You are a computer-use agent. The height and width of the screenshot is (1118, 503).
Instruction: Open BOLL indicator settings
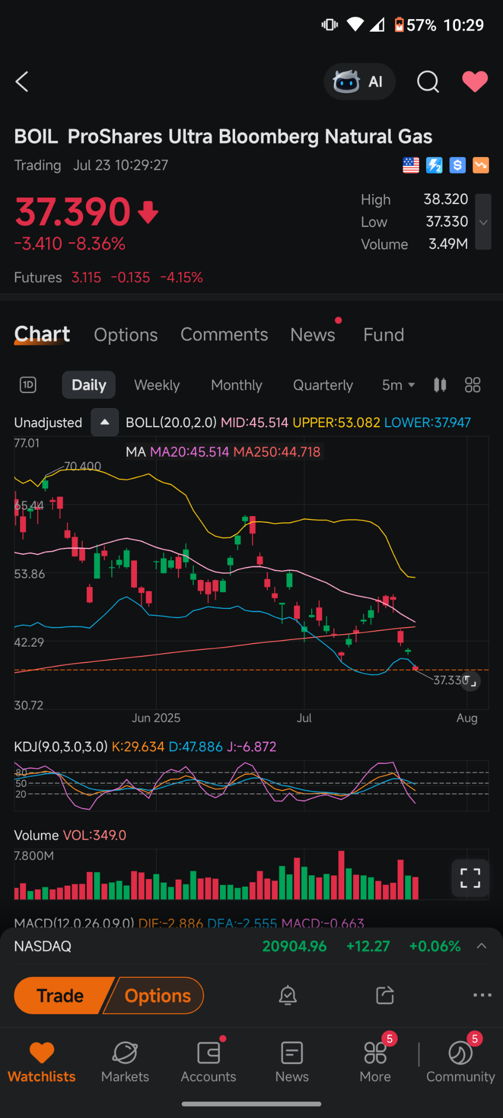[x=298, y=423]
